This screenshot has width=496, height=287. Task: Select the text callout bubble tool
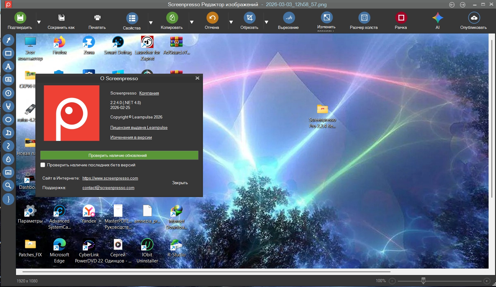click(x=8, y=80)
